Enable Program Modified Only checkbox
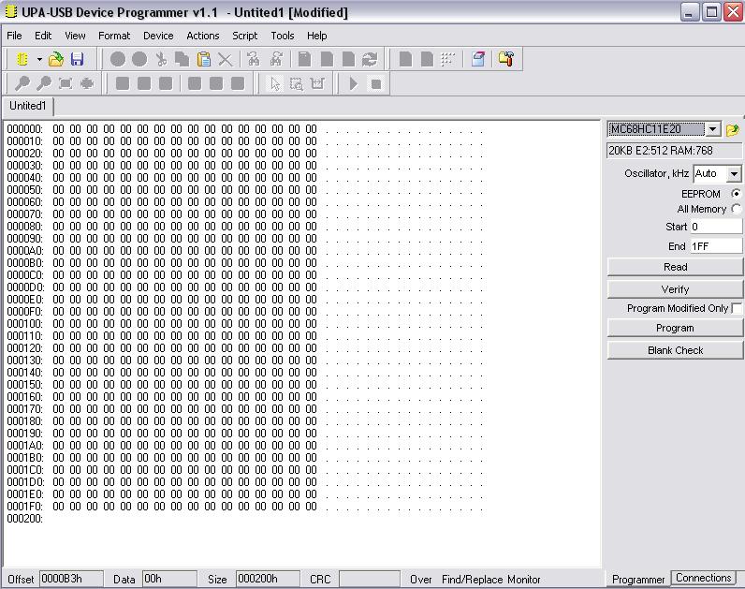The height and width of the screenshot is (589, 745). pos(737,308)
